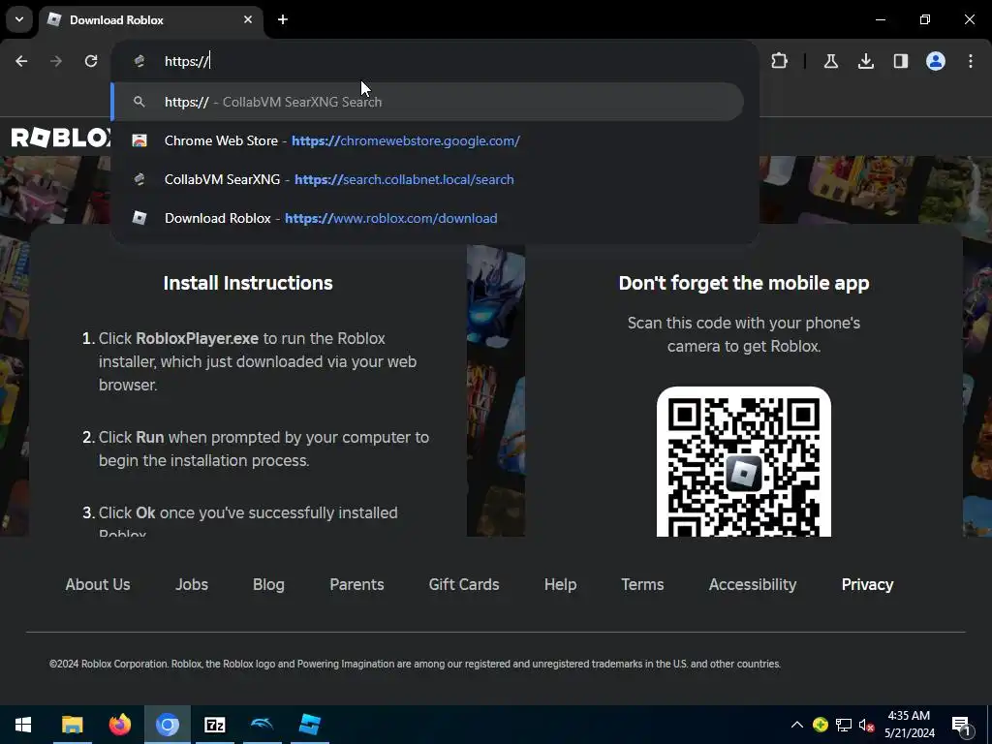Click the green tray icon
The image size is (992, 744).
tap(821, 725)
